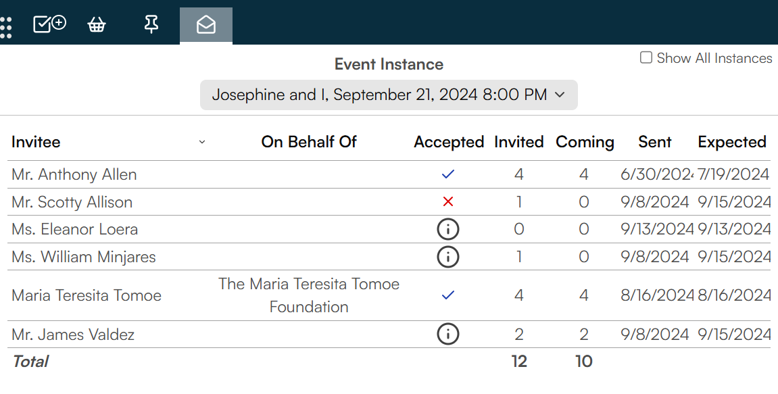
Task: Select invitee Maria Teresita Tomoe
Action: 87,295
